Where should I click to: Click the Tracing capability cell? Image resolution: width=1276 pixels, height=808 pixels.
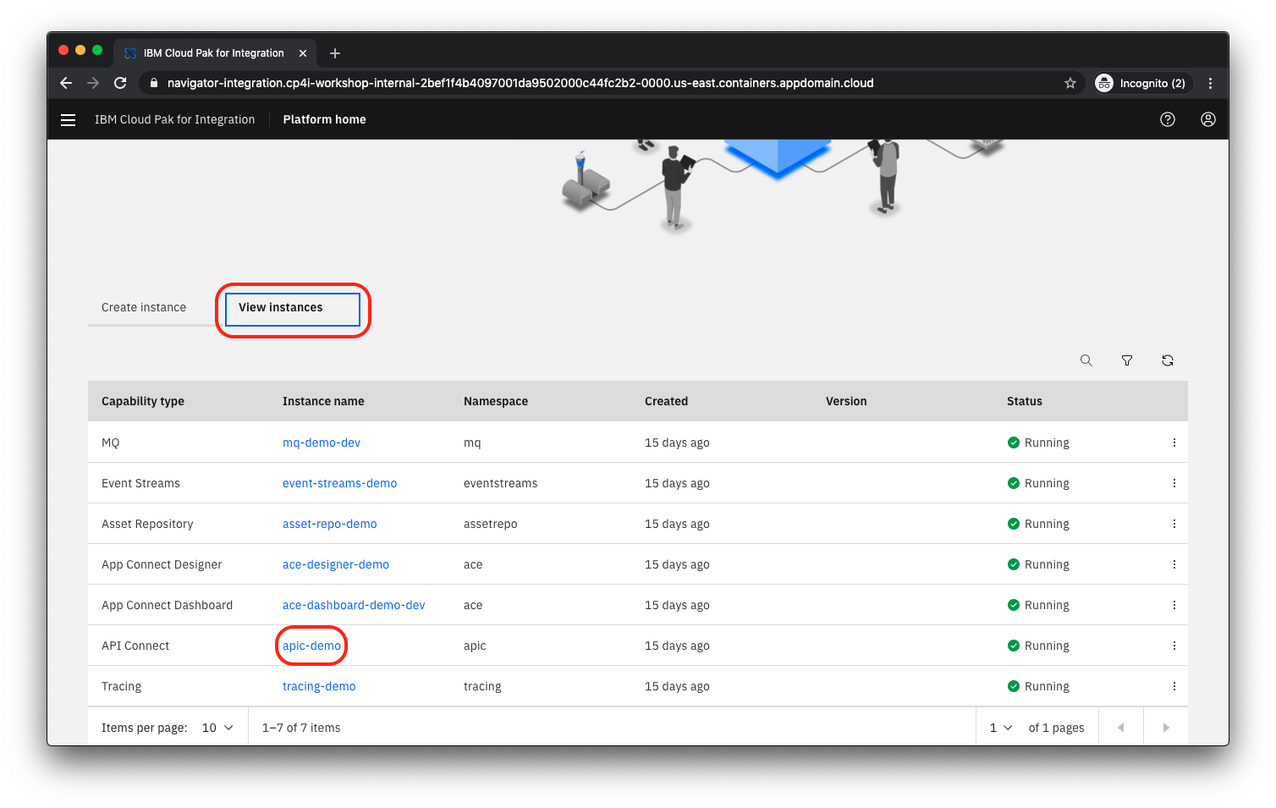pos(121,686)
